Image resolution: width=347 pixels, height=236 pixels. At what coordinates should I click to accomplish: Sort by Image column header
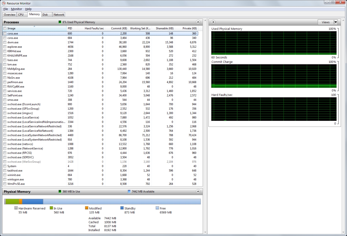35,28
